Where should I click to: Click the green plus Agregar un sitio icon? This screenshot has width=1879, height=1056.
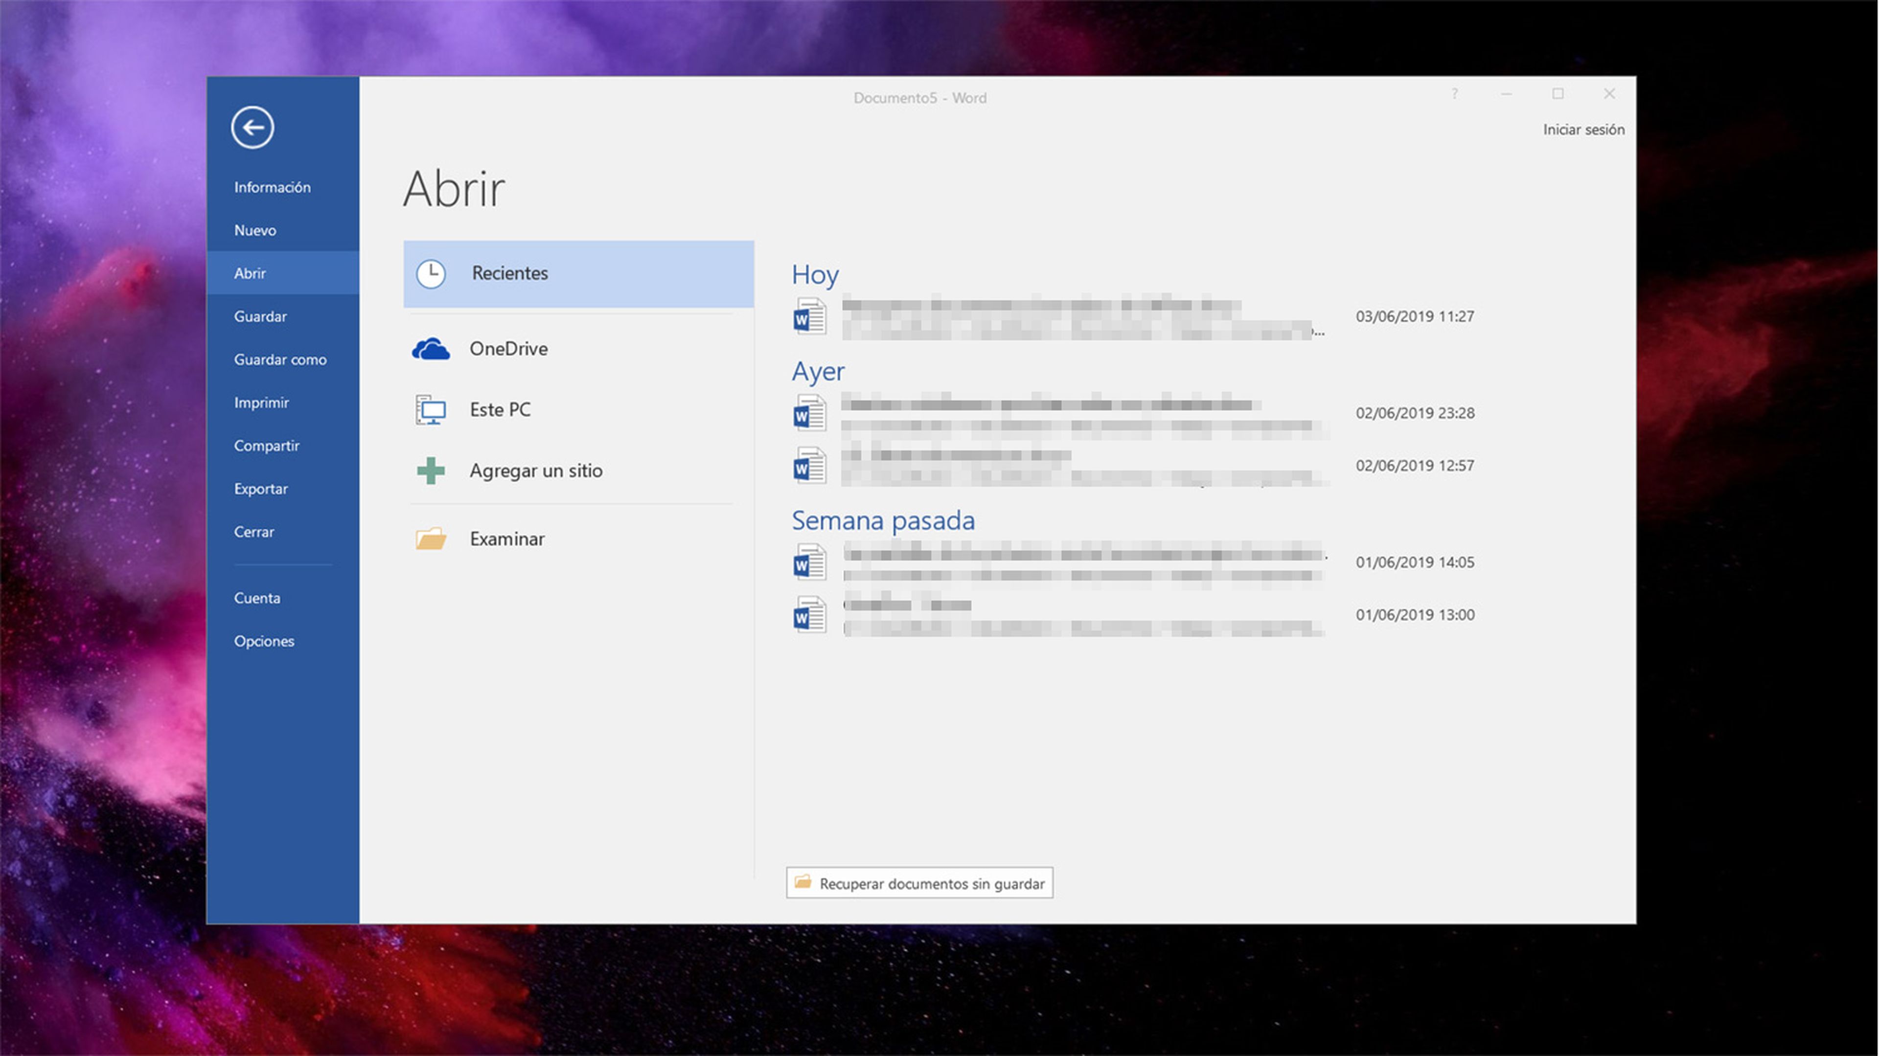431,471
